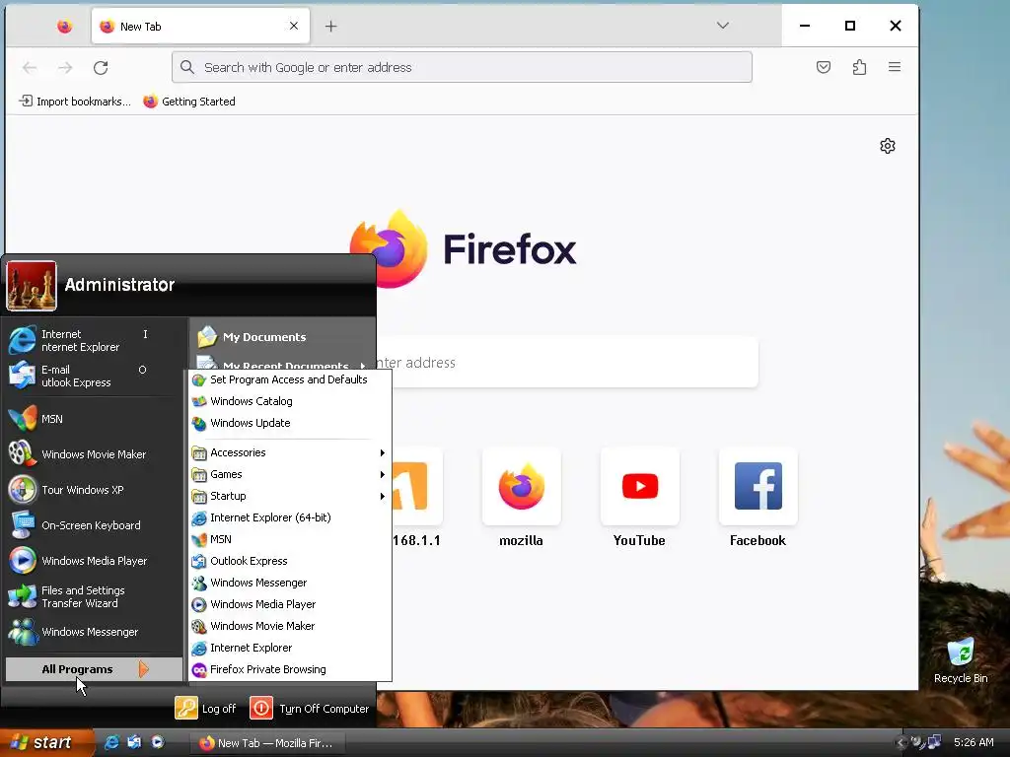The height and width of the screenshot is (757, 1010).
Task: Expand the Startup submenu
Action: [291, 497]
